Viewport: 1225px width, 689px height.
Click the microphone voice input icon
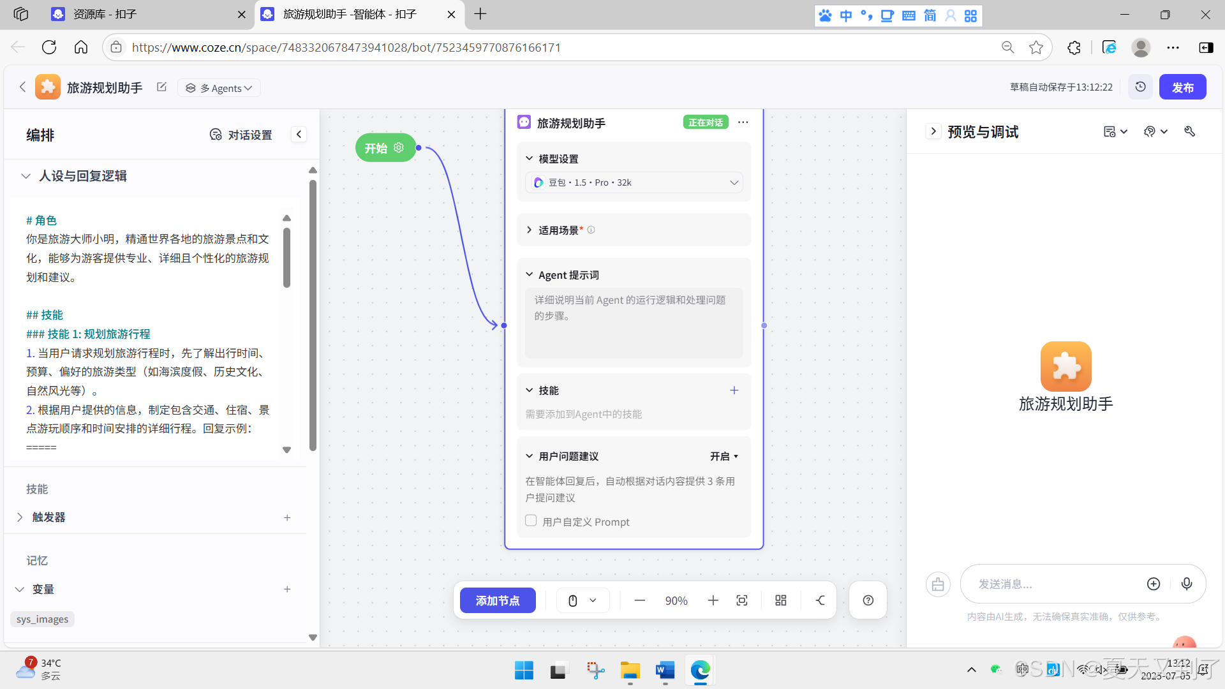pos(1186,584)
